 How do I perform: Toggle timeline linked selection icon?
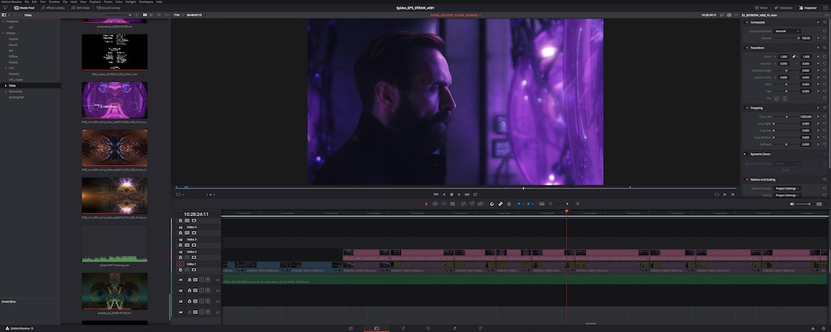pyautogui.click(x=500, y=203)
